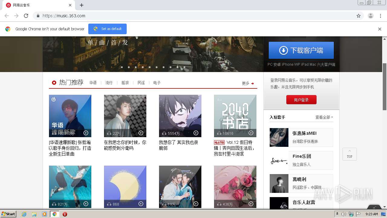Open the anime character cover thumbnail

click(180, 116)
